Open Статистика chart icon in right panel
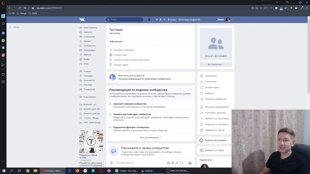The image size is (310, 174). pyautogui.click(x=201, y=82)
